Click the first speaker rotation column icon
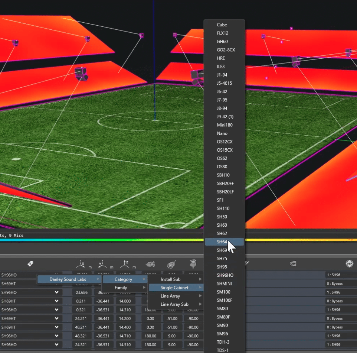This screenshot has width=357, height=353. (151, 264)
